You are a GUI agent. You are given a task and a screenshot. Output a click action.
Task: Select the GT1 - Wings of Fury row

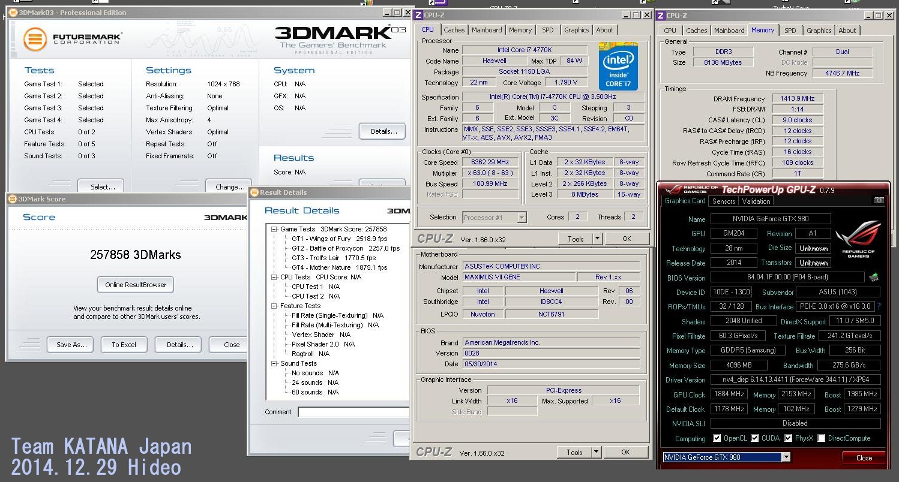(x=339, y=239)
